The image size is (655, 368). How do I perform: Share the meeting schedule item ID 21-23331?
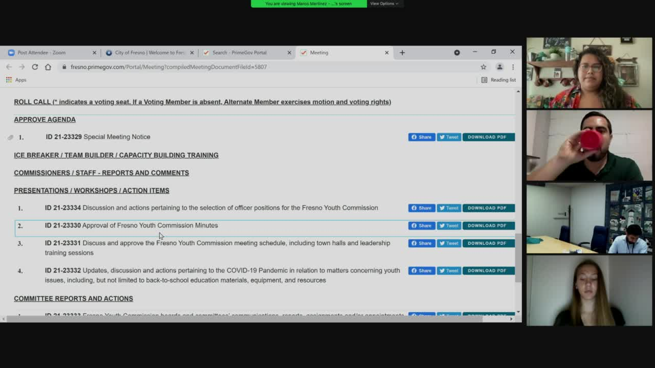(x=422, y=243)
